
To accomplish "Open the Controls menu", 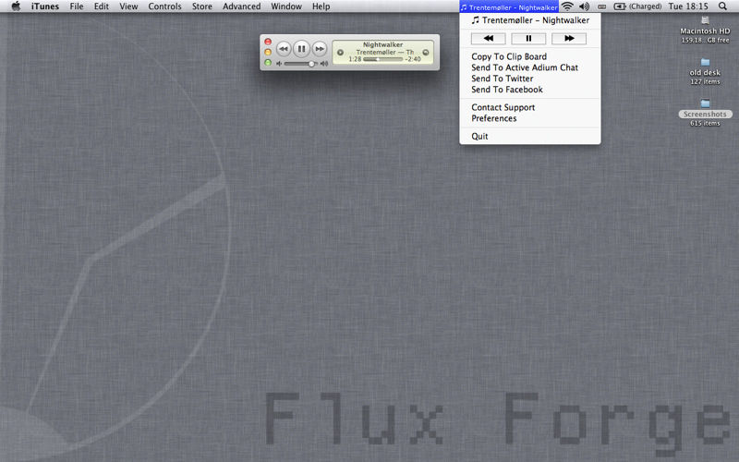I will [164, 6].
